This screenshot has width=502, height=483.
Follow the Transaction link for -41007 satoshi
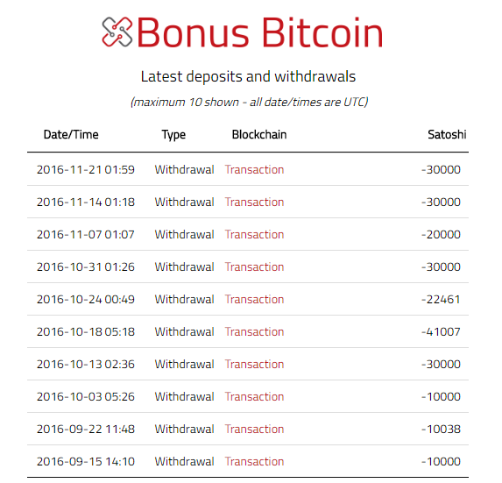254,332
